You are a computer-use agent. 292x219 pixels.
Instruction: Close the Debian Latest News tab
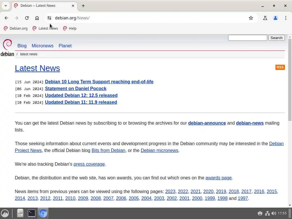(73, 6)
